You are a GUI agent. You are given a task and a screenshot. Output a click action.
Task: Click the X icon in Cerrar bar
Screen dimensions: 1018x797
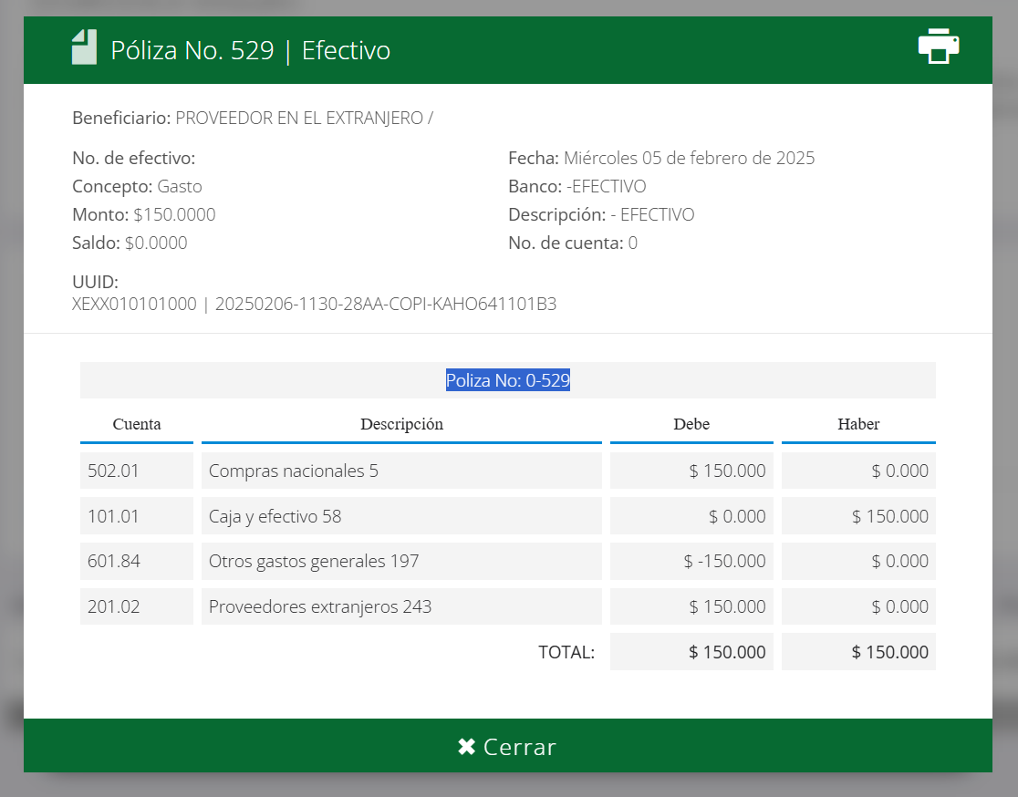[x=466, y=747]
